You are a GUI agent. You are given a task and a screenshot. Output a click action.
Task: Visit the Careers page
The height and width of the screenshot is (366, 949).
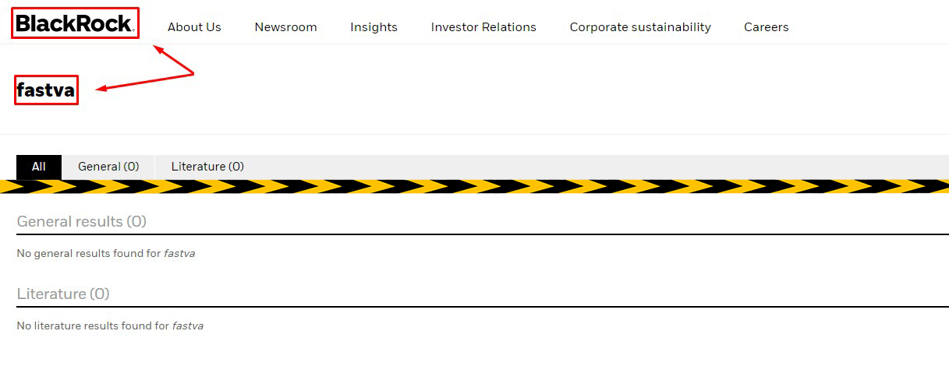point(766,27)
